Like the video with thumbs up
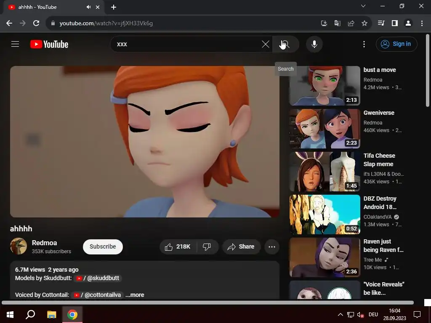 point(178,246)
